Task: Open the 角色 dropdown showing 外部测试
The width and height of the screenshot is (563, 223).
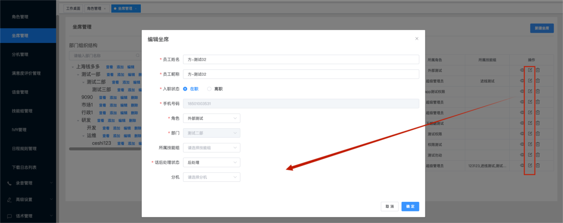Action: (x=212, y=118)
